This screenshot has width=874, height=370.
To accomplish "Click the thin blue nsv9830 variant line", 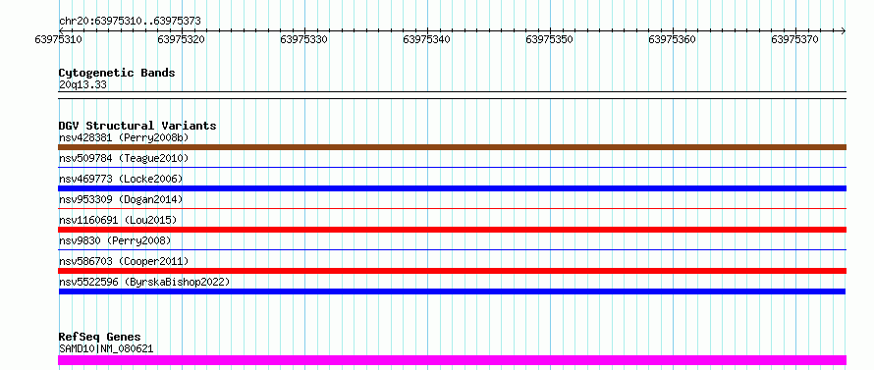I will (452, 249).
